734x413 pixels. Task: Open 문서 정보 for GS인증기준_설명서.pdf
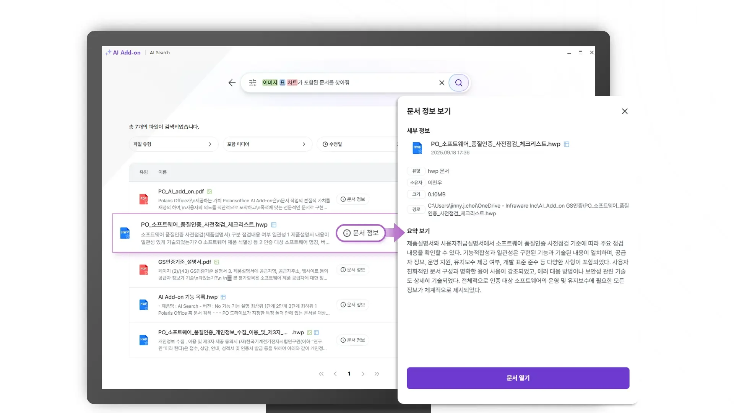[352, 270]
